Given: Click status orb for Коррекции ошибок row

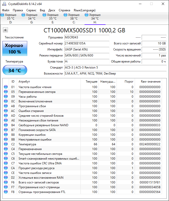Looking at the screenshot, I should tap(6, 135).
